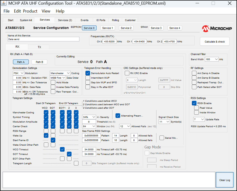Enable Inverse Data Polarity checkbox
The height and width of the screenshot is (191, 237).
point(53,87)
